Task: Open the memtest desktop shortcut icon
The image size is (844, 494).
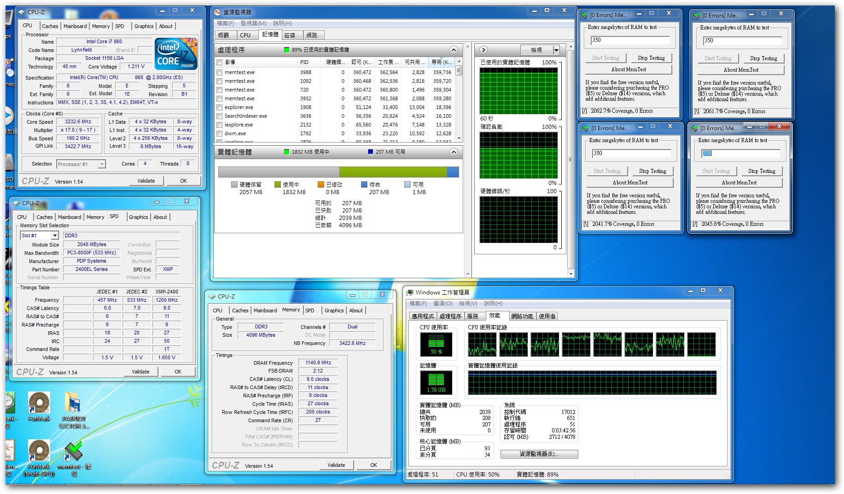Action: point(73,451)
